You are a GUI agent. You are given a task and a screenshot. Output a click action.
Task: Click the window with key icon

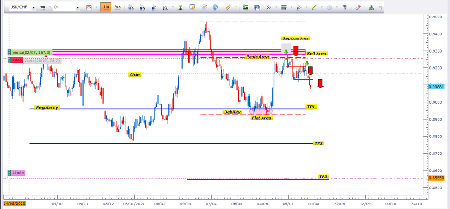coord(192,8)
